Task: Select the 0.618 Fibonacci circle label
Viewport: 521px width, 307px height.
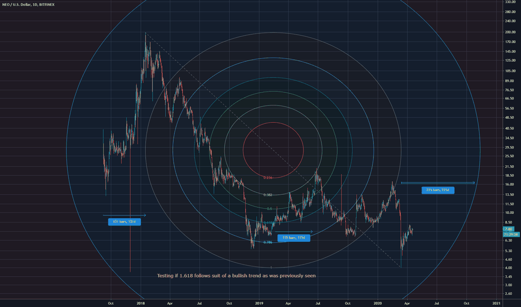Action: [x=268, y=223]
